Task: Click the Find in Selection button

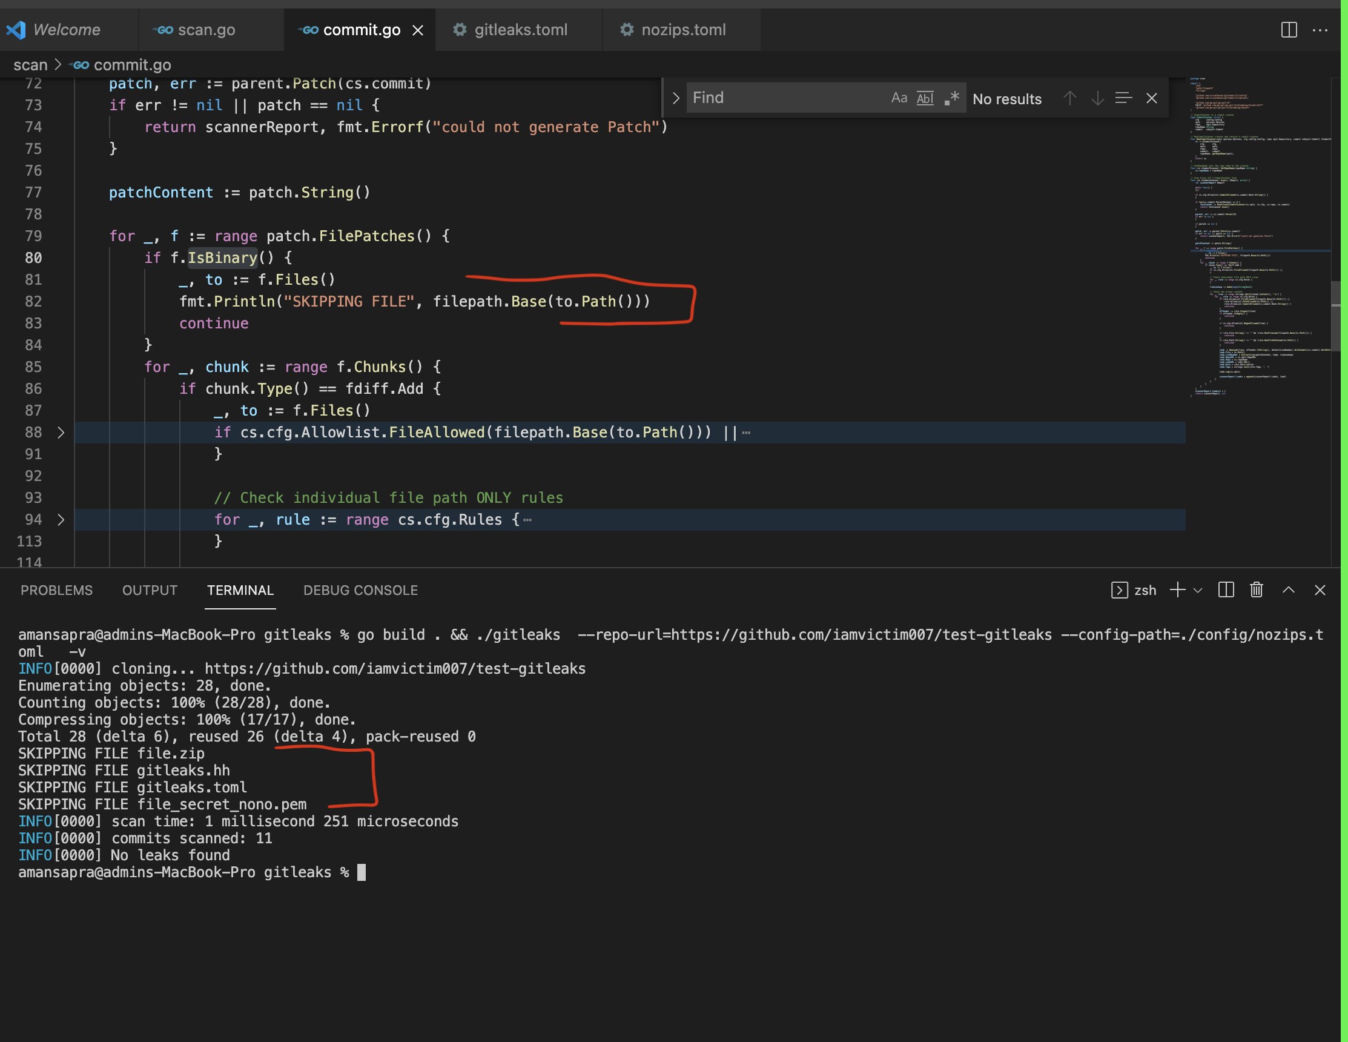Action: [x=1123, y=98]
